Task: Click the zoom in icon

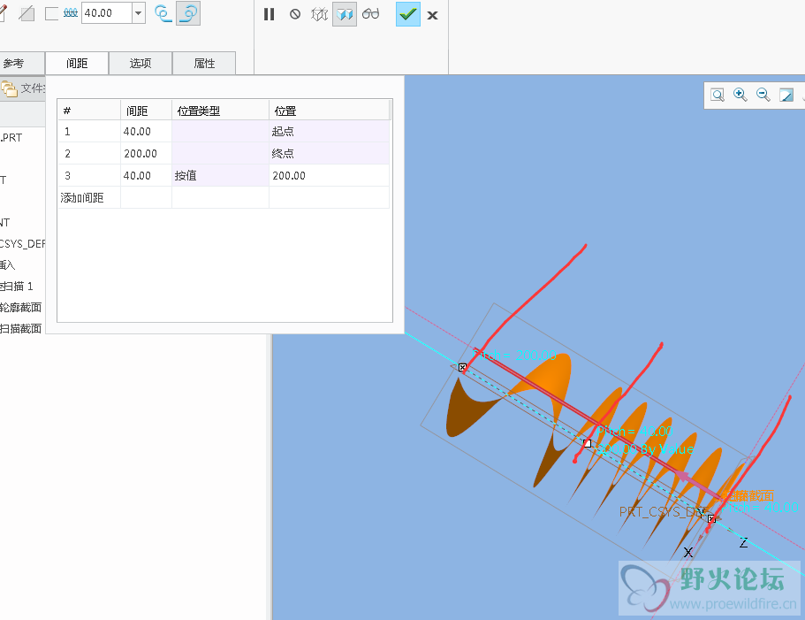Action: coord(740,95)
